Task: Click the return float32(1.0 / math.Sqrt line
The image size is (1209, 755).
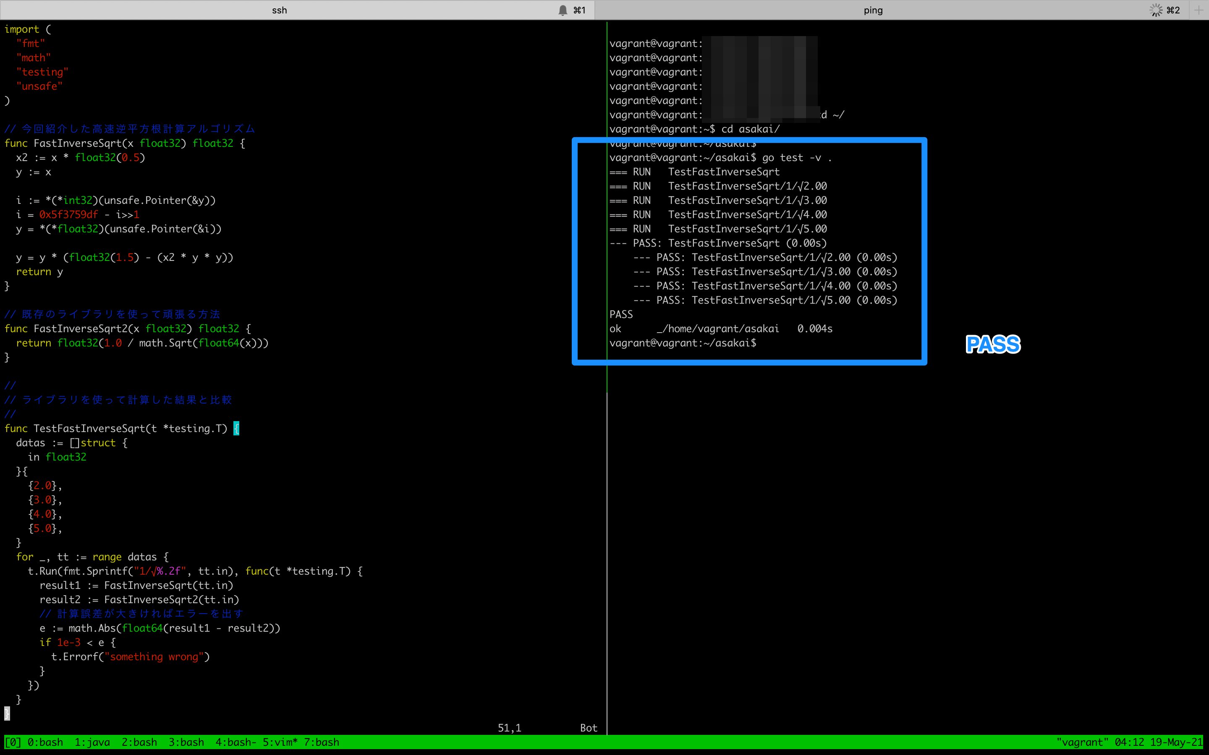Action: click(142, 343)
